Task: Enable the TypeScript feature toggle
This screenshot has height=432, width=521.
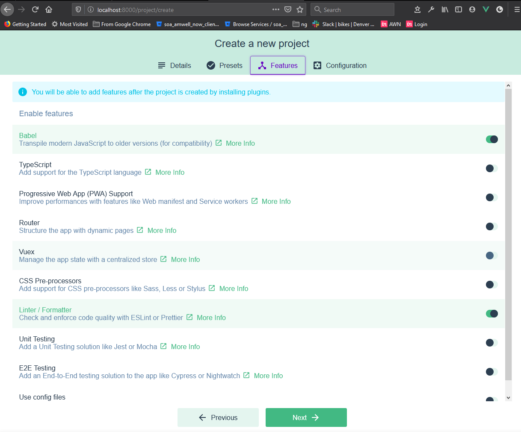Action: coord(492,168)
